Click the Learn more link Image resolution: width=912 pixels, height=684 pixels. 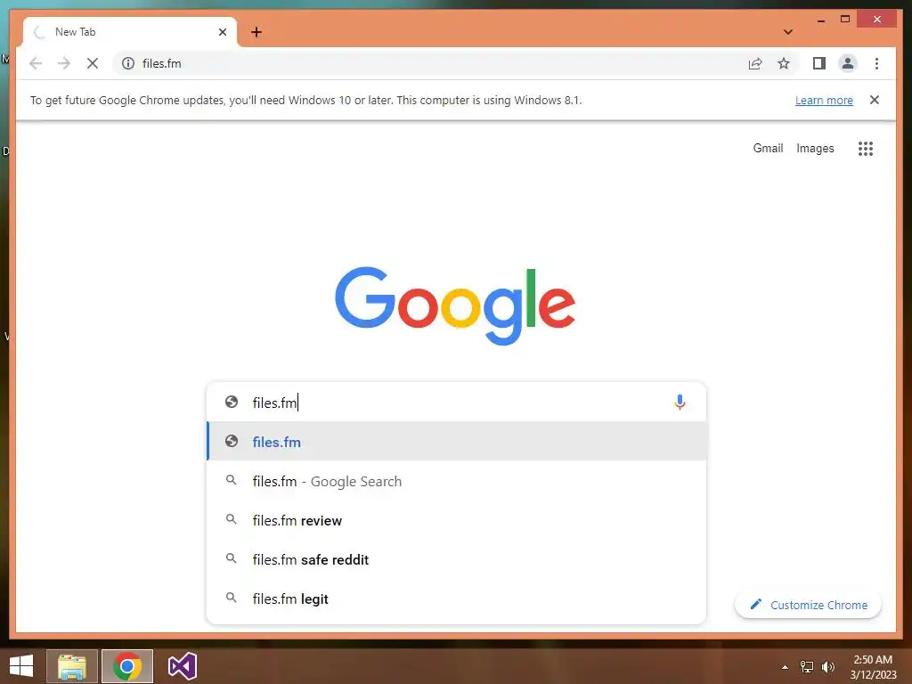824,100
